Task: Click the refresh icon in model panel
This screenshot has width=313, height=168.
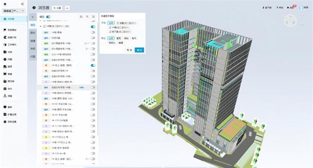Action: click(81, 17)
